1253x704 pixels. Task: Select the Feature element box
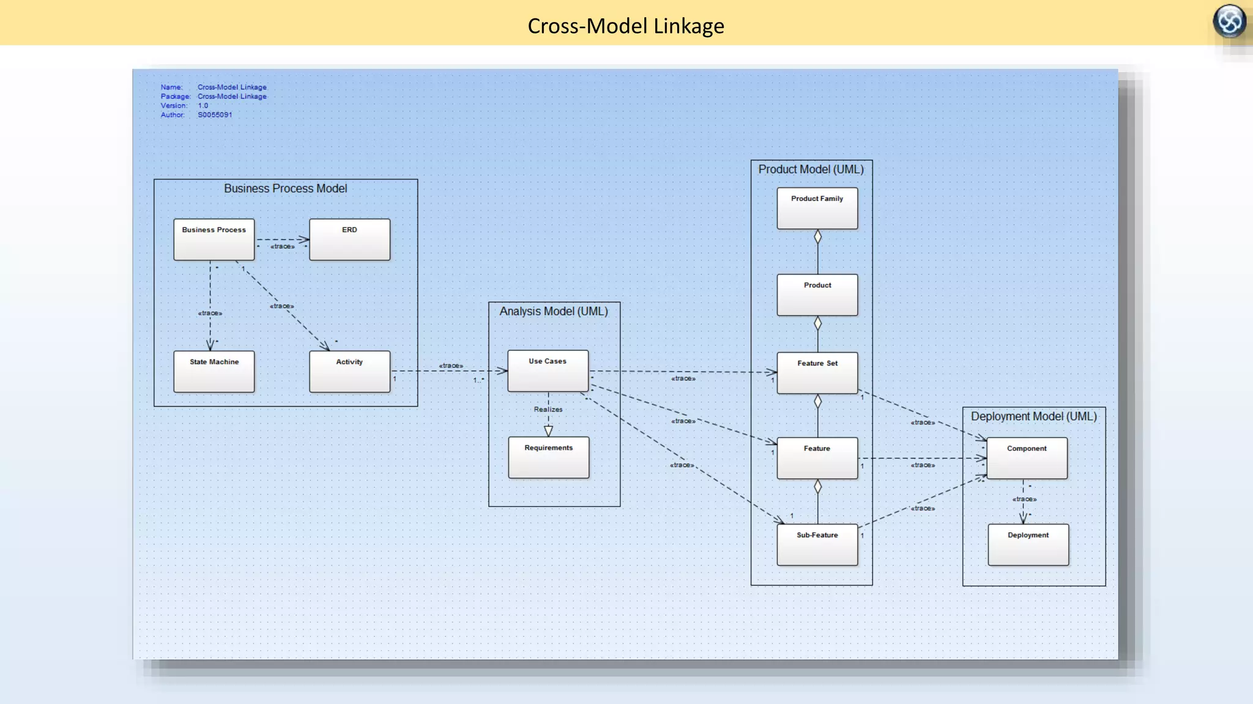(x=817, y=458)
